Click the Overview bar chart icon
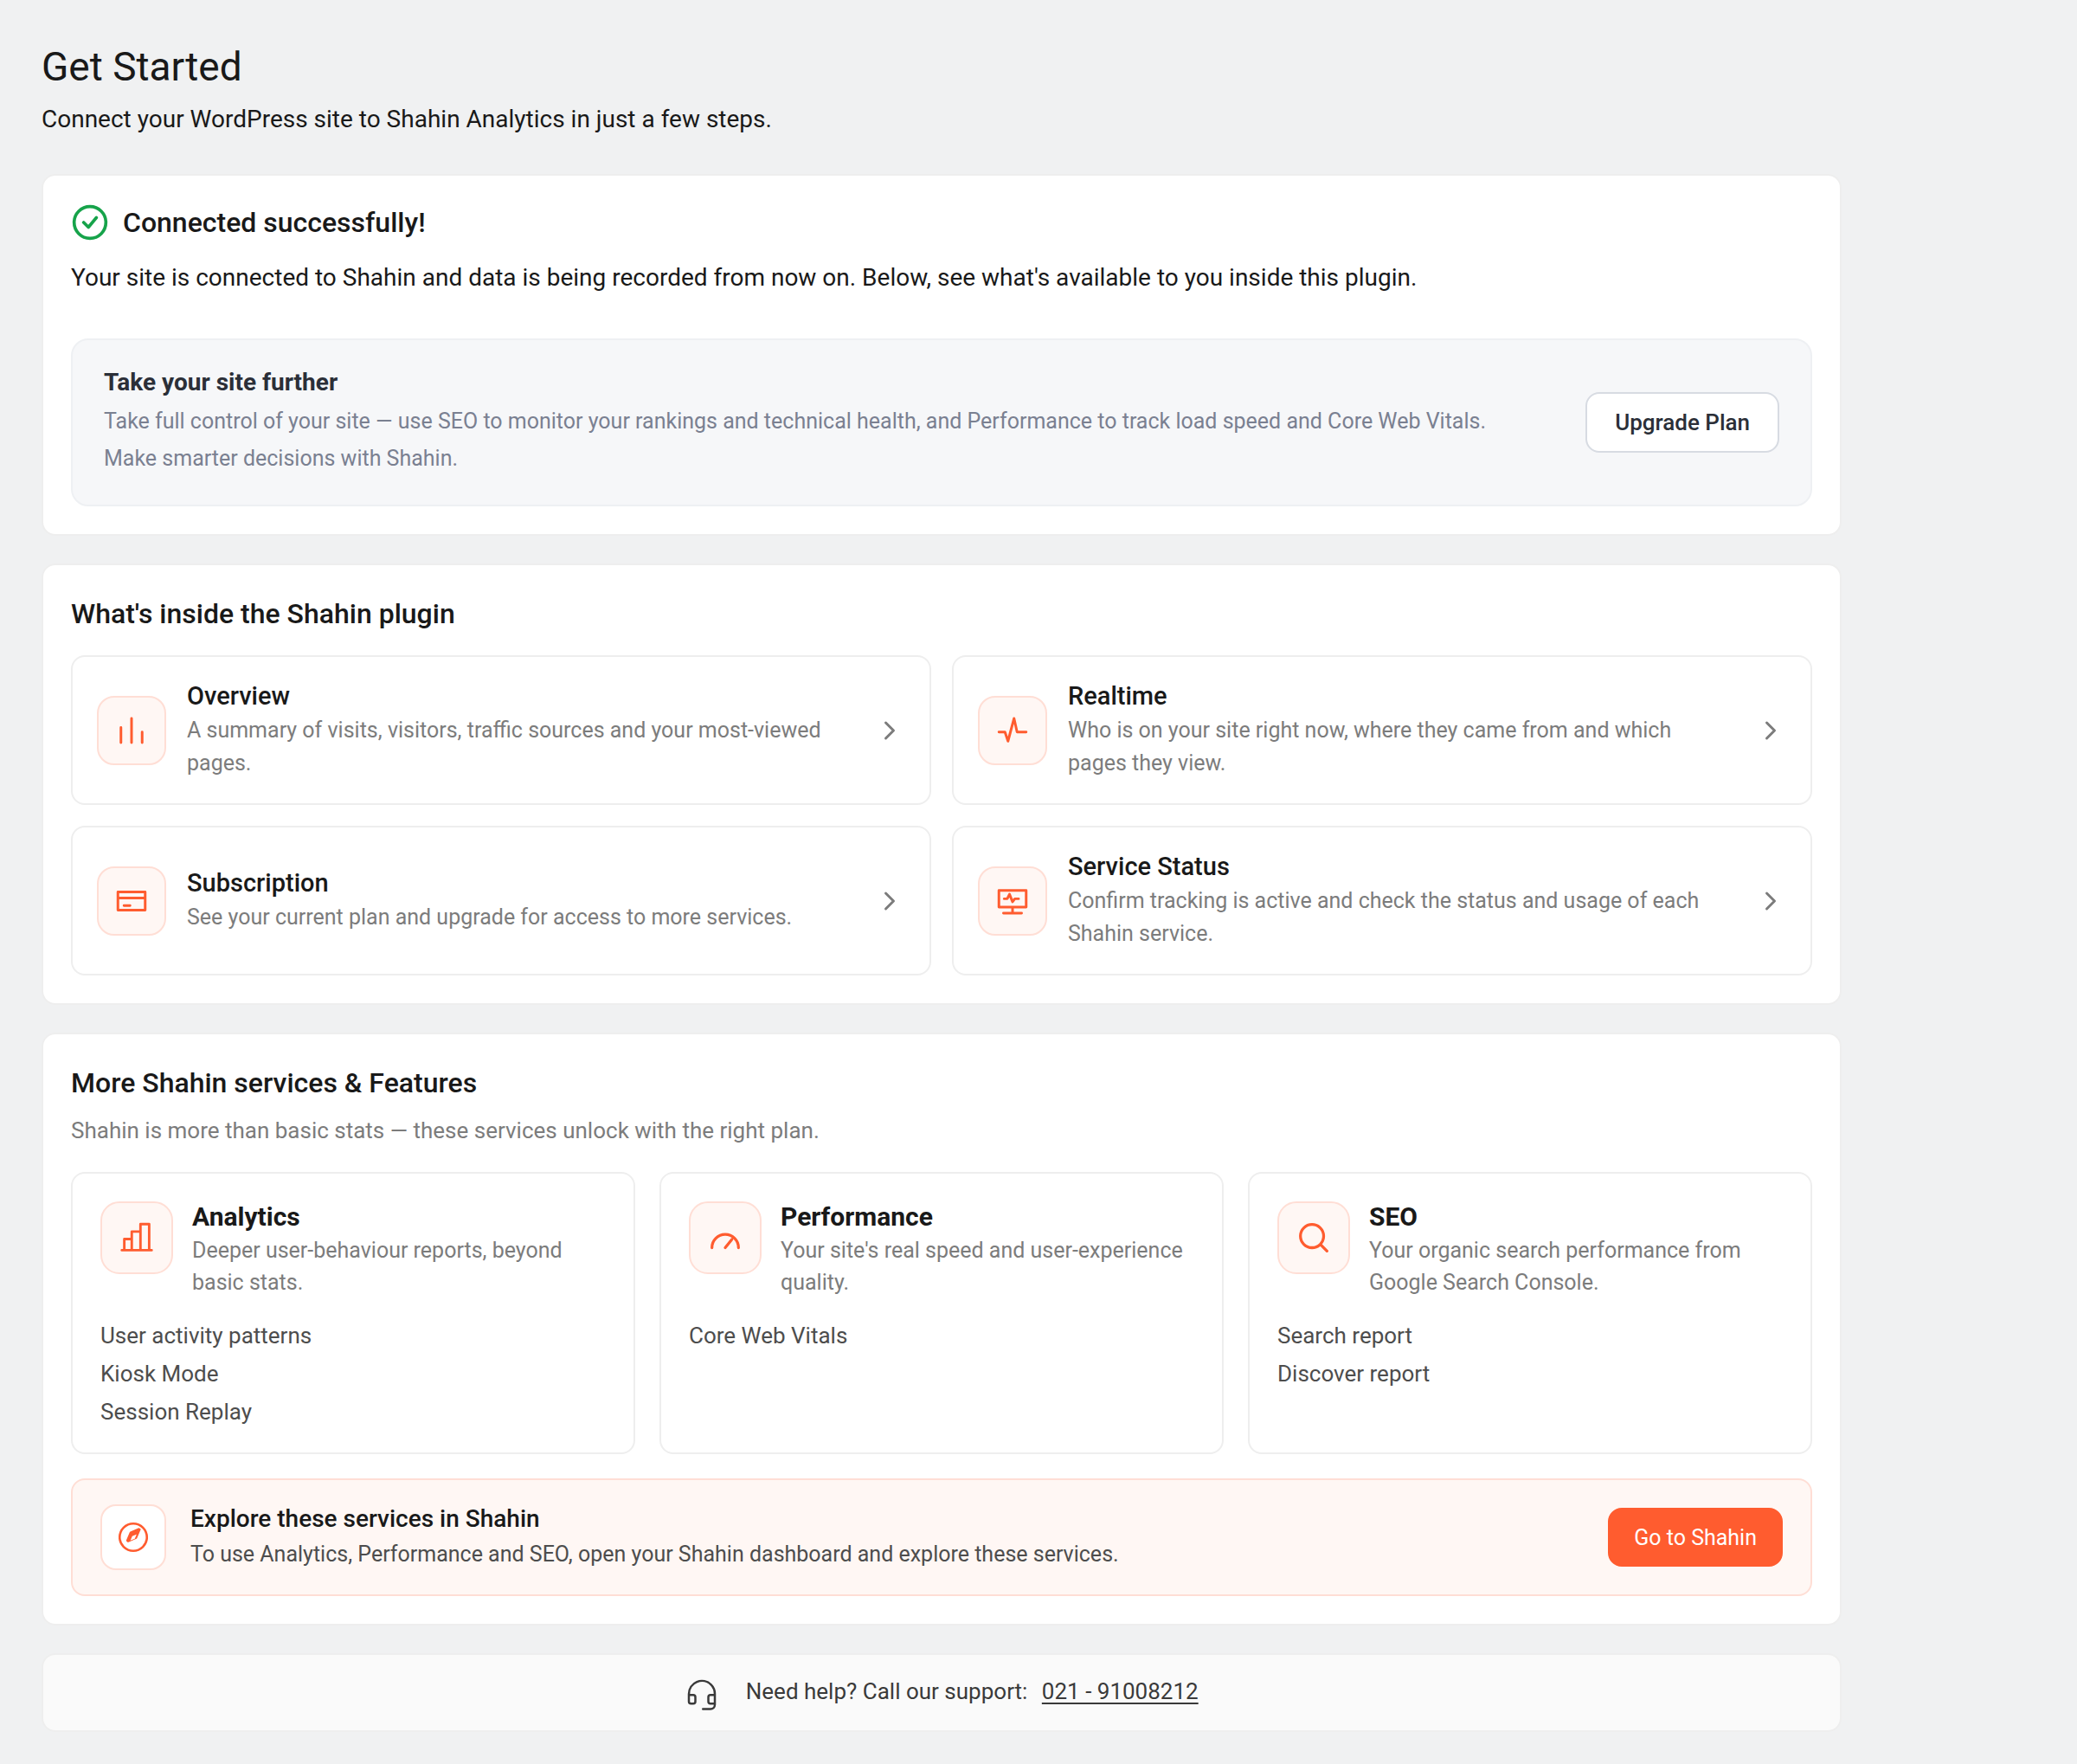The image size is (2077, 1764). 131,731
